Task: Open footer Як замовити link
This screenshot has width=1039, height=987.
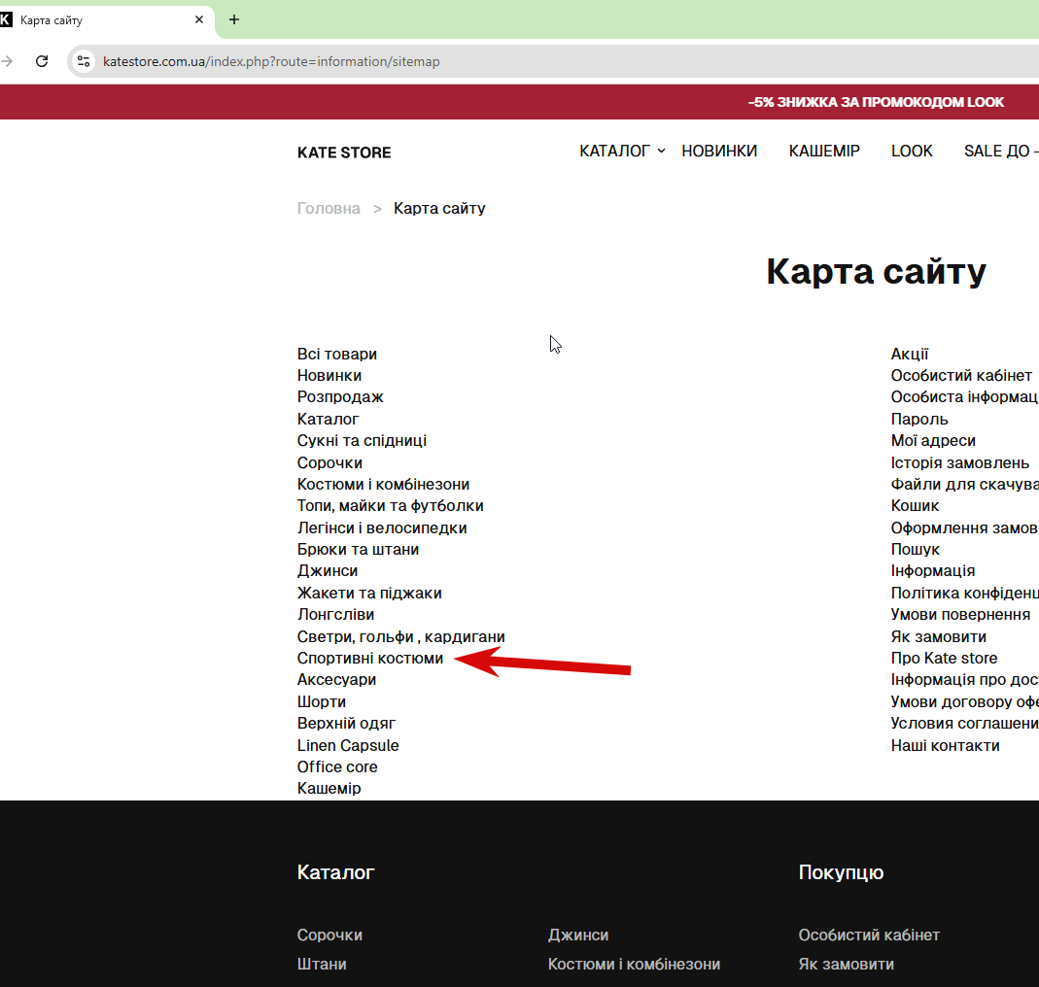Action: (846, 964)
